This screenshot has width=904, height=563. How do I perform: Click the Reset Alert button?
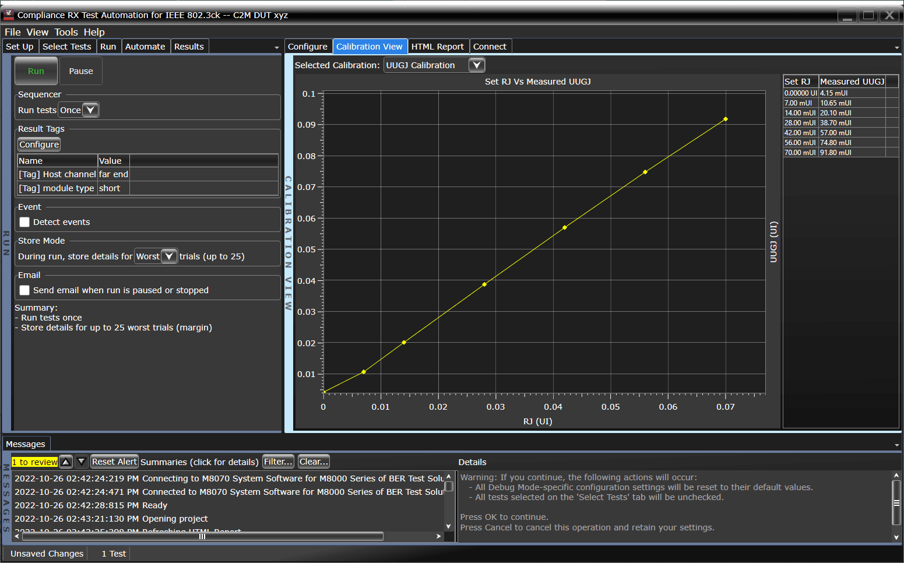(114, 461)
